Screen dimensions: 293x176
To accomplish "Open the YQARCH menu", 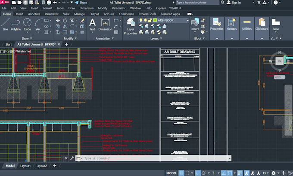I will [175, 8].
